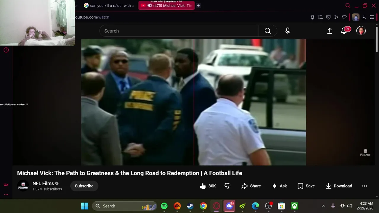Open the Xbox app from the taskbar
The height and width of the screenshot is (213, 379).
[295, 206]
